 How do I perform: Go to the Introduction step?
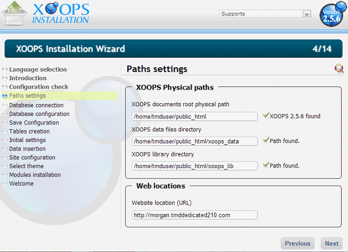coord(28,78)
